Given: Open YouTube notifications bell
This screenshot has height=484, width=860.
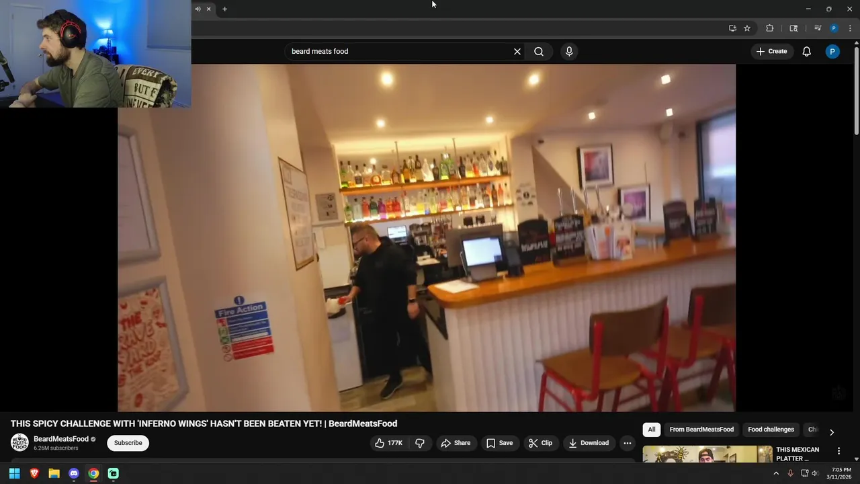Looking at the screenshot, I should click(807, 52).
